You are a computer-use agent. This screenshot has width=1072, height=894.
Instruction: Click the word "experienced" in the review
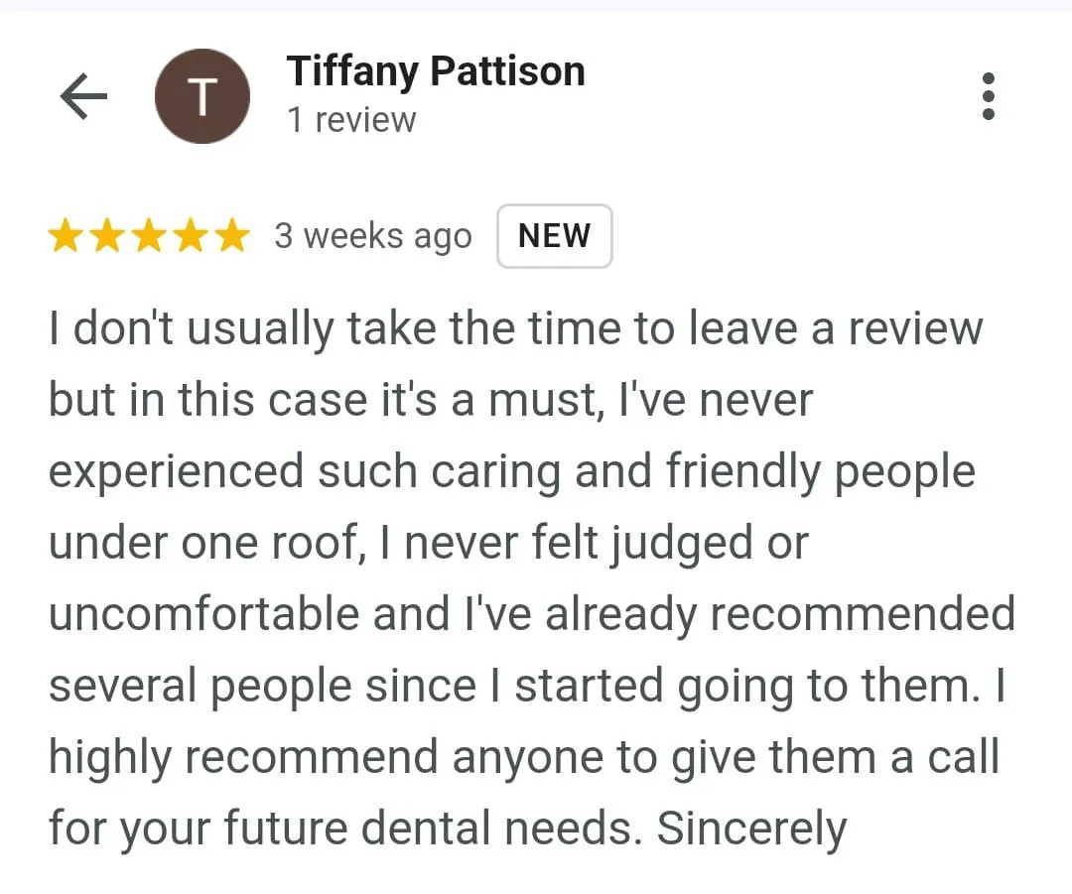tap(177, 472)
